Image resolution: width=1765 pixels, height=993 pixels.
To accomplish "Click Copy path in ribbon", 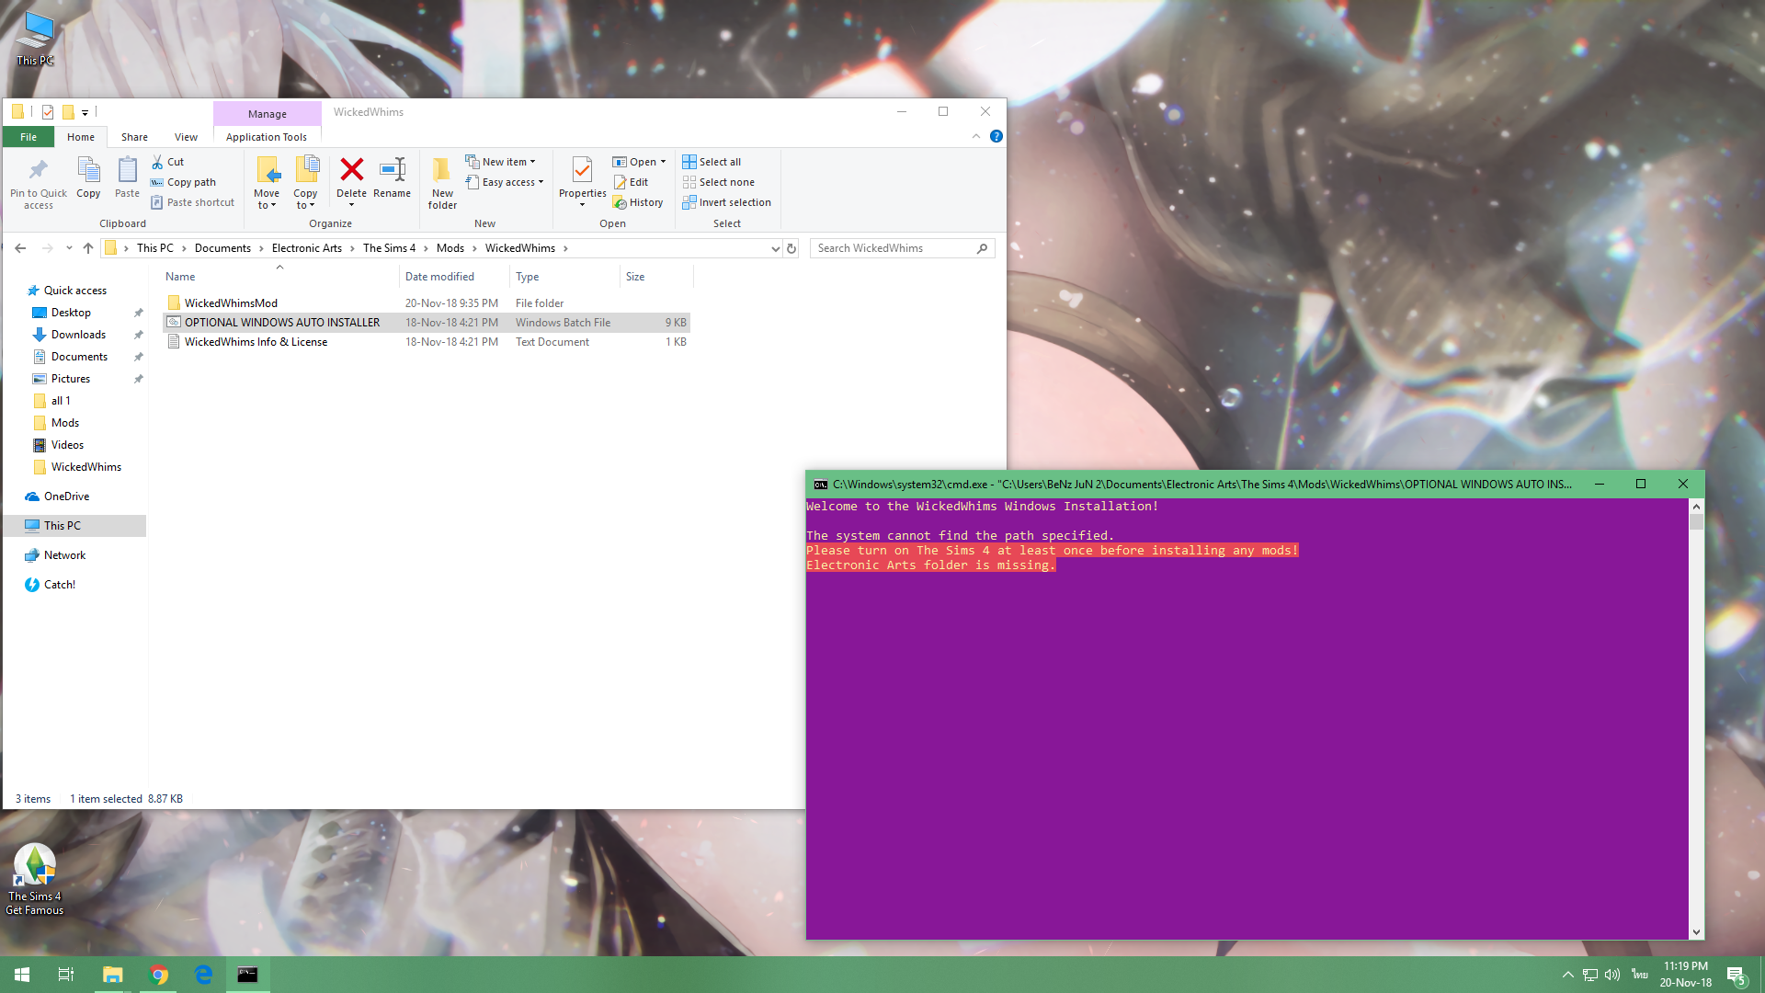I will 183,182.
